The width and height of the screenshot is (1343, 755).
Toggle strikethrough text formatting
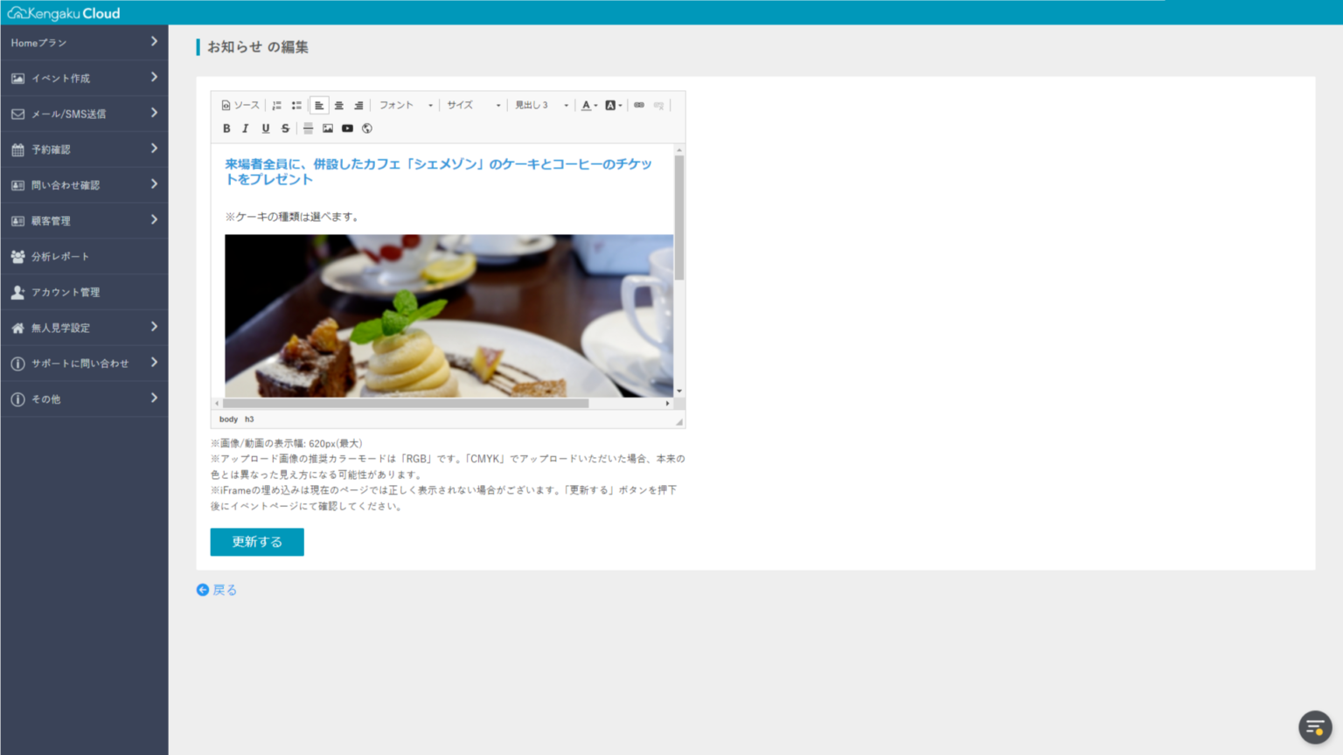click(x=284, y=128)
